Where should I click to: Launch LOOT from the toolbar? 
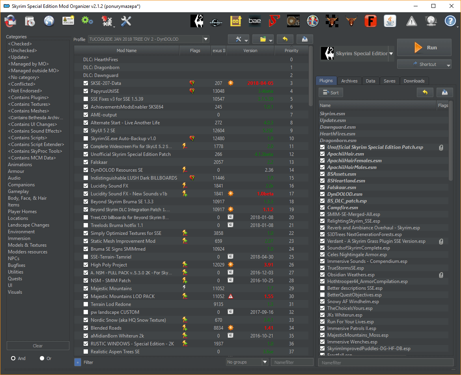(x=235, y=21)
